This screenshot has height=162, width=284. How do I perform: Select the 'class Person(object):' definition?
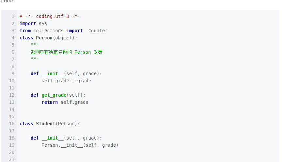[48, 38]
